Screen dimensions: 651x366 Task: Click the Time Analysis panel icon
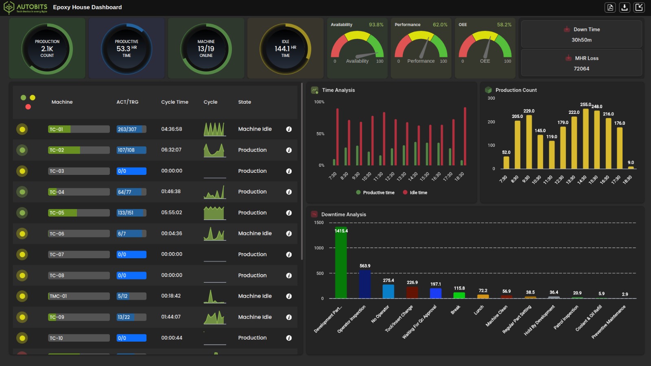click(315, 90)
